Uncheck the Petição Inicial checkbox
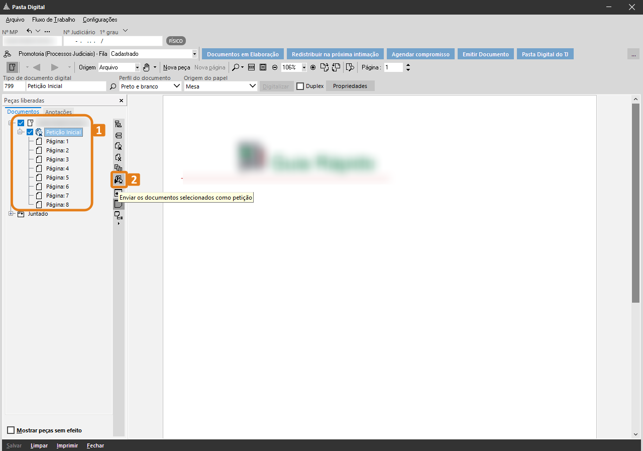Image resolution: width=643 pixels, height=451 pixels. click(x=30, y=132)
